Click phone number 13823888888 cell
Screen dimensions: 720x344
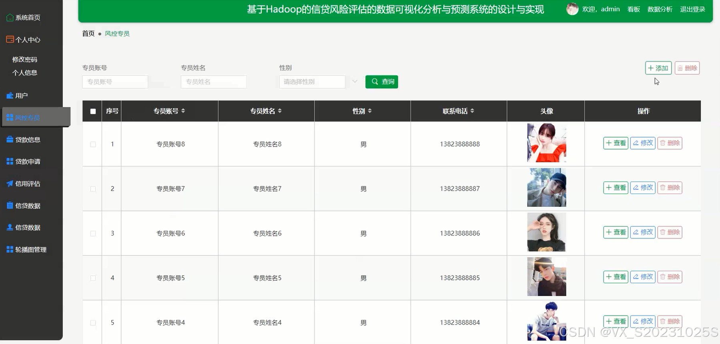460,144
